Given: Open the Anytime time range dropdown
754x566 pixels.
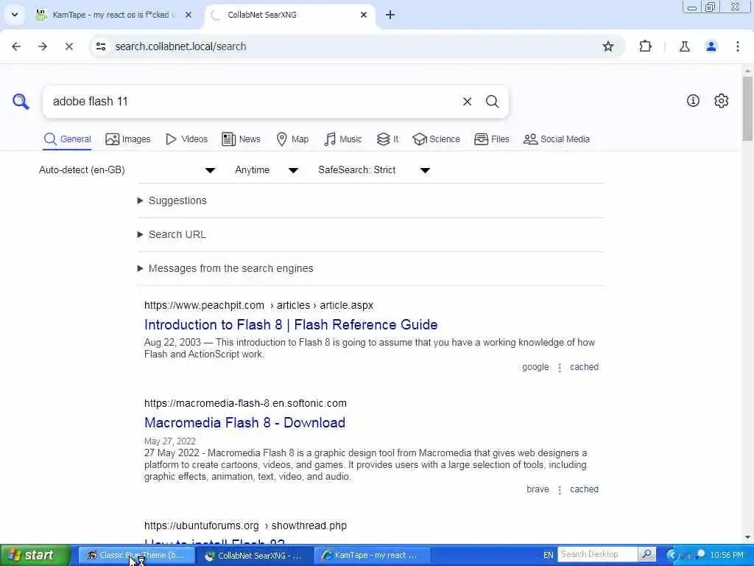Looking at the screenshot, I should pyautogui.click(x=267, y=170).
